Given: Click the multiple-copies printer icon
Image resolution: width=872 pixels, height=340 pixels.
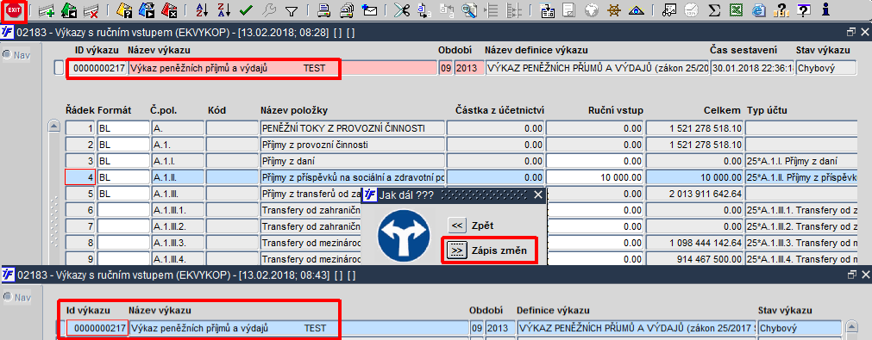Looking at the screenshot, I should [x=347, y=10].
